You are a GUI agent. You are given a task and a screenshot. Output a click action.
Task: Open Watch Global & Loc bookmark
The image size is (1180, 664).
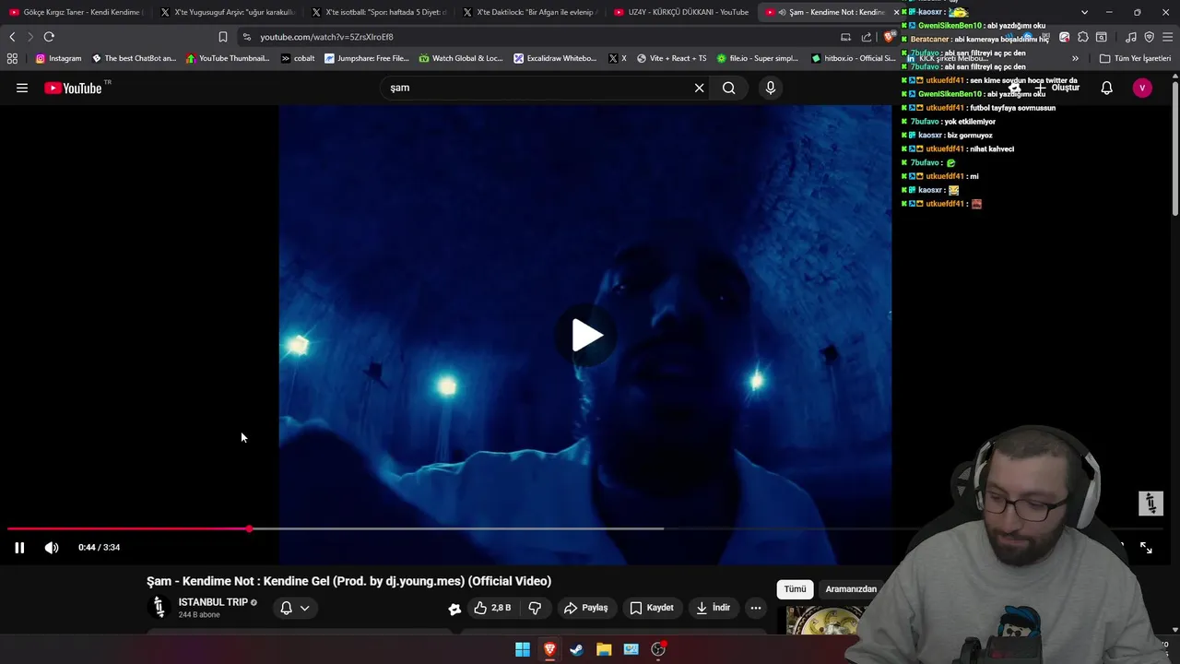click(x=461, y=58)
